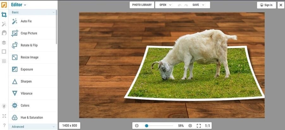This screenshot has height=130, width=285.
Task: Open the textures hatched sidebar icon
Action: [4, 61]
